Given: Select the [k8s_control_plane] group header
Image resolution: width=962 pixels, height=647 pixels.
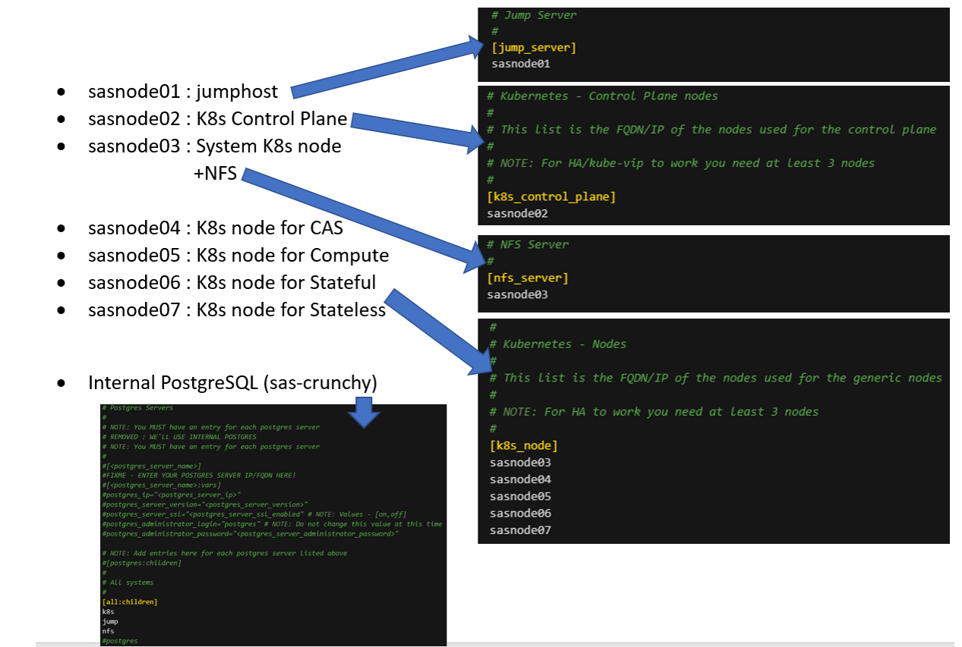Looking at the screenshot, I should [x=551, y=196].
